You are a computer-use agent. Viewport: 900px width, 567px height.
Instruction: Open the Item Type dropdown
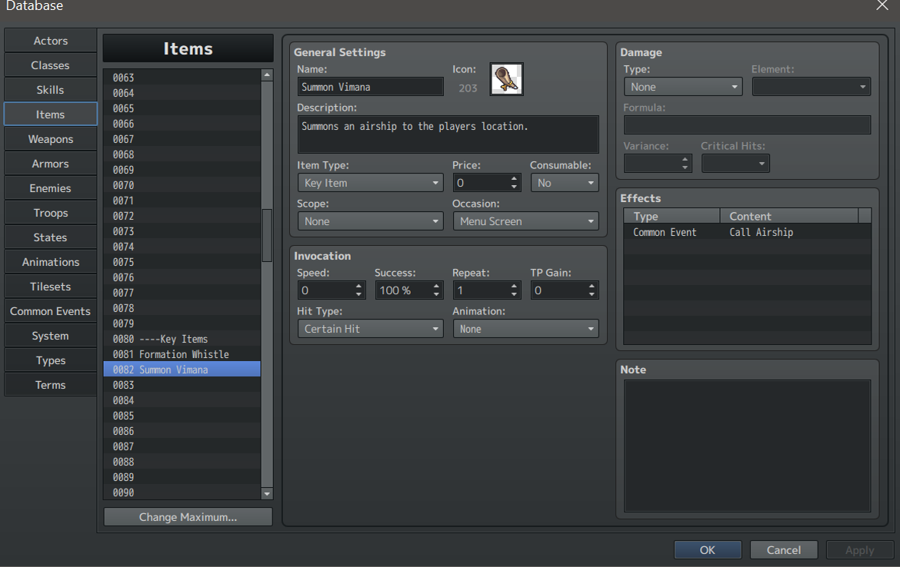coord(370,183)
